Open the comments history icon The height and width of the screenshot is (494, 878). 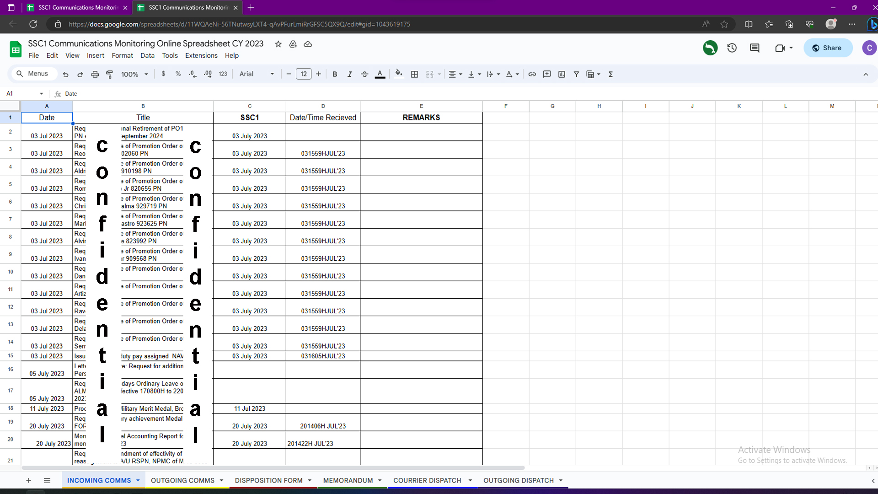[755, 48]
